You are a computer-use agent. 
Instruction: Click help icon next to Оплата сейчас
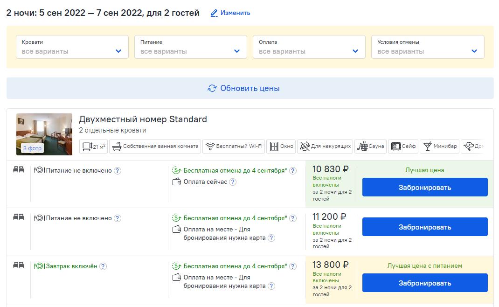[233, 182]
